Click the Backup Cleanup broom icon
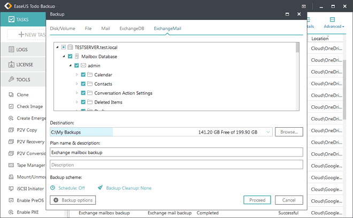Image resolution: width=353 pixels, height=218 pixels. tap(100, 188)
